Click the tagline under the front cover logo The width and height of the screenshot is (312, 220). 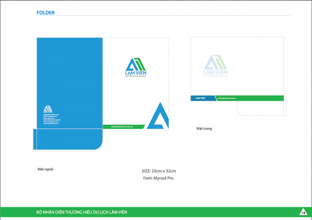point(135,77)
